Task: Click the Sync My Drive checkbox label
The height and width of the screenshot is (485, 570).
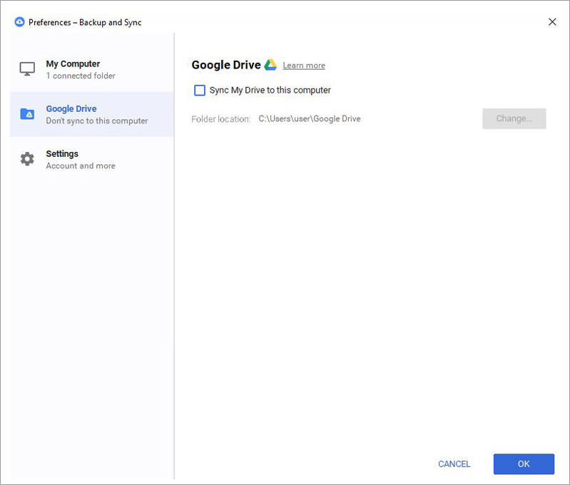Action: click(x=270, y=90)
